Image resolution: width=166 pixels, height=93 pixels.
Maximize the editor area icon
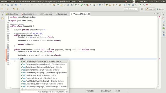coord(158,14)
